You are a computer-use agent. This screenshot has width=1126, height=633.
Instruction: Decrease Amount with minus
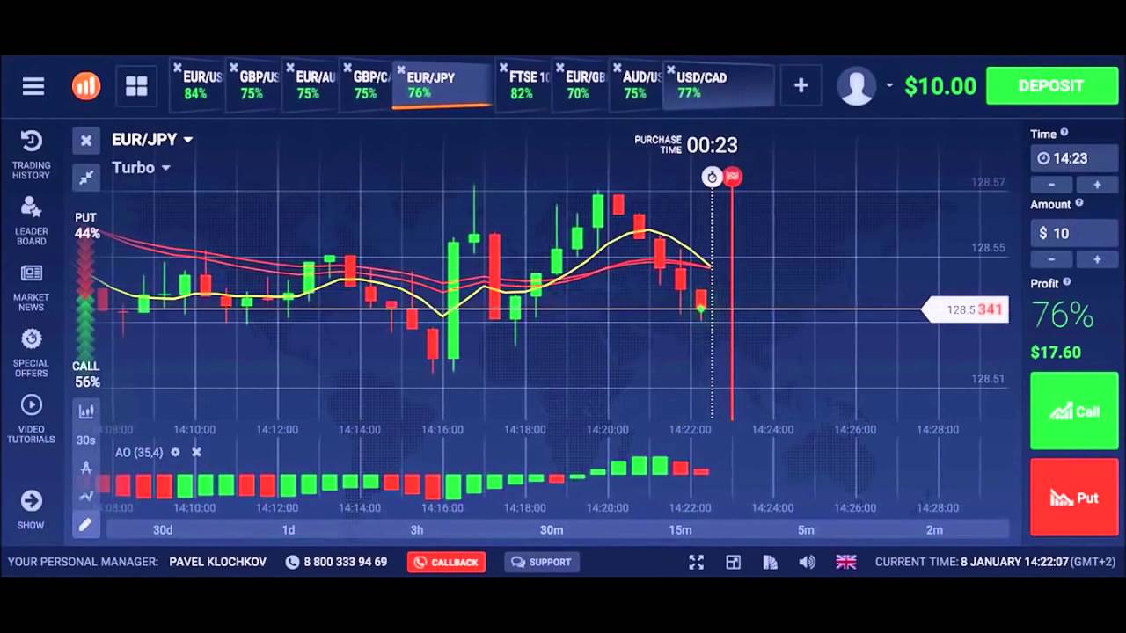[1052, 259]
